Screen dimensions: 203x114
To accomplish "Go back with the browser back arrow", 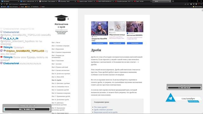I will [x=2, y=4].
